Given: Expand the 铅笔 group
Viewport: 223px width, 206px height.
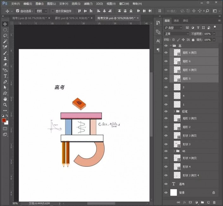Looking at the screenshot, I should [174, 111].
